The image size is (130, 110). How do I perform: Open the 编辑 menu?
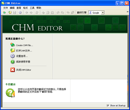coord(12,8)
